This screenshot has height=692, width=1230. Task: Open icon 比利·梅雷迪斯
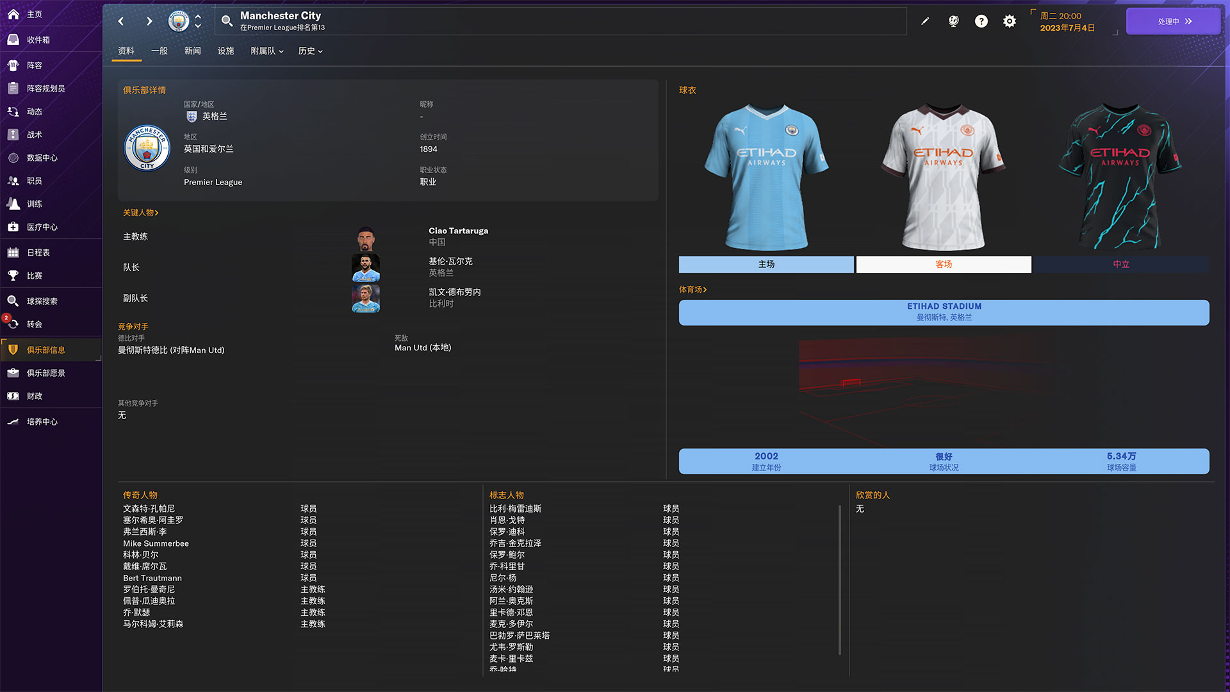coord(515,509)
